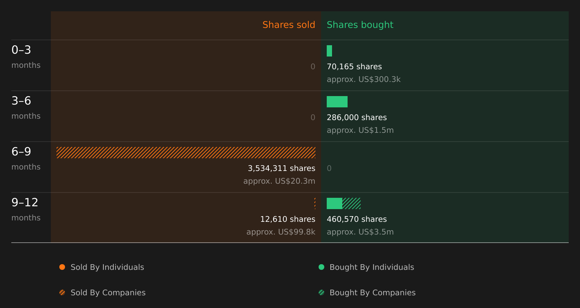Select the Sold By Individuals legend label
580x308 pixels.
107,267
